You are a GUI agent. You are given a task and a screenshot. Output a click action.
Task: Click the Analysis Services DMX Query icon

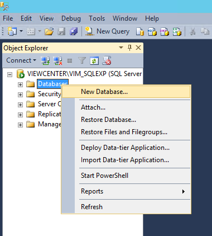(x=165, y=31)
